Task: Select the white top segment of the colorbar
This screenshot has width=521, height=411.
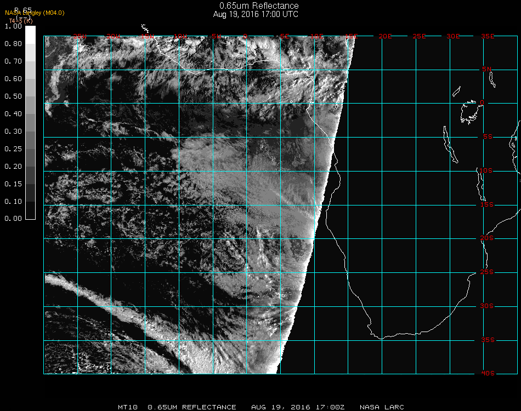Action: click(30, 35)
